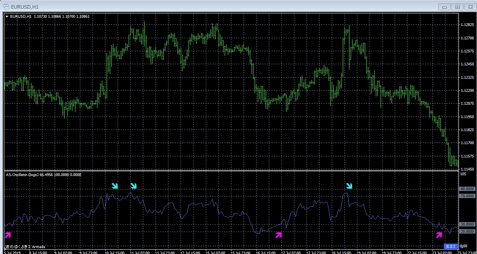Click the 1.11825 price axis label
This screenshot has height=254, width=477.
click(x=467, y=130)
